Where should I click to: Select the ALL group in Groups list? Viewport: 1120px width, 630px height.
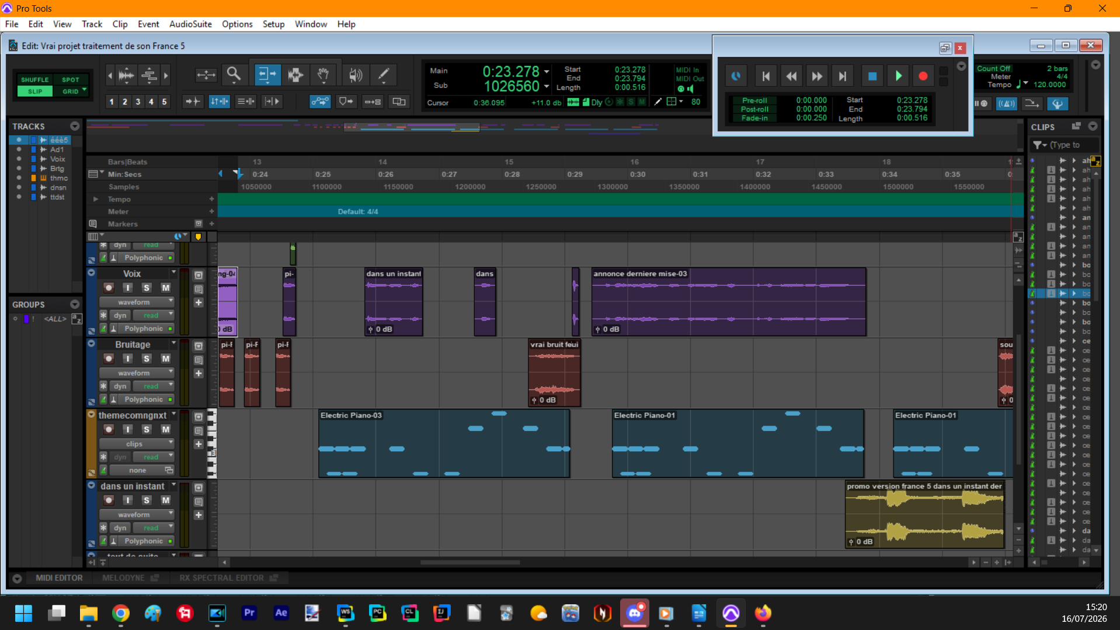pos(55,319)
